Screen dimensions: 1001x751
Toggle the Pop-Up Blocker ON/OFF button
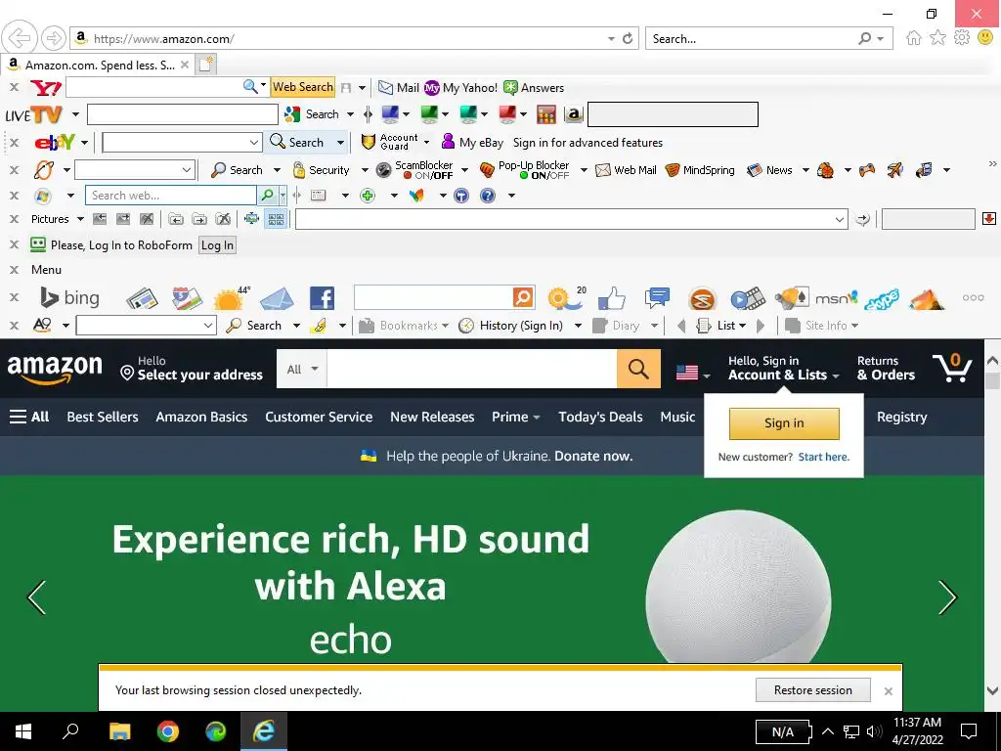point(525,170)
